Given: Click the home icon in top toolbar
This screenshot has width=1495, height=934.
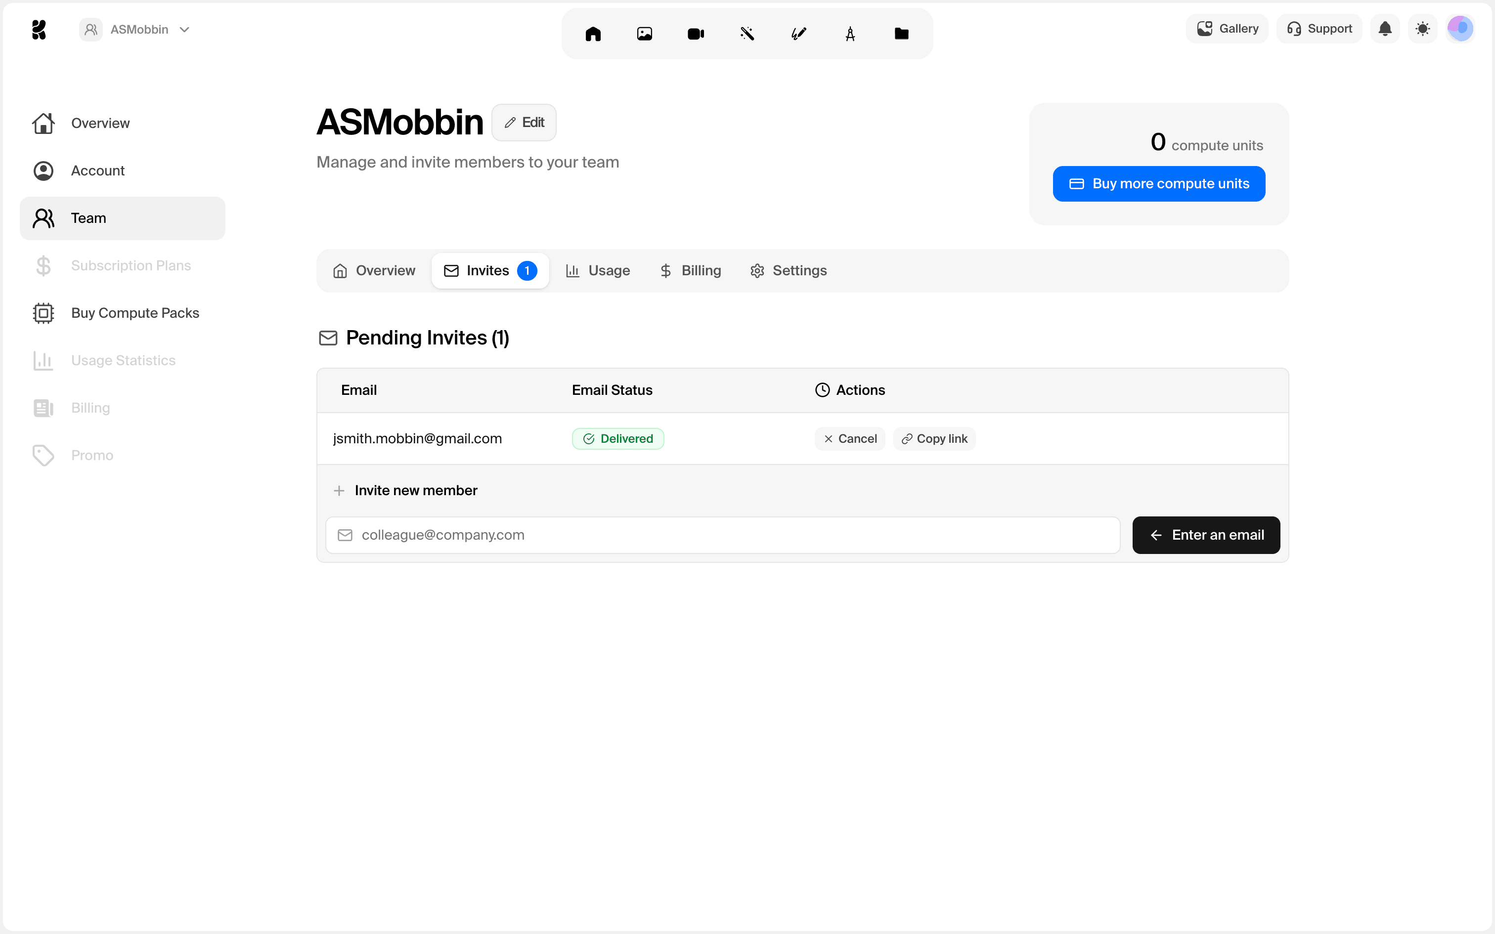Looking at the screenshot, I should point(593,34).
